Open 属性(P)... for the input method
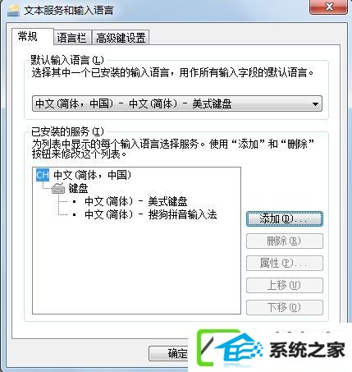Image resolution: width=352 pixels, height=372 pixels. [x=285, y=263]
